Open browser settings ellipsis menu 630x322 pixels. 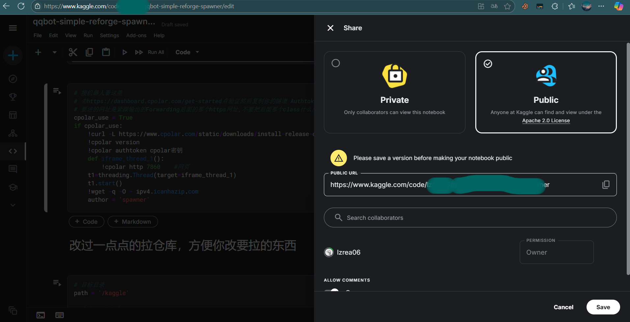tap(601, 6)
